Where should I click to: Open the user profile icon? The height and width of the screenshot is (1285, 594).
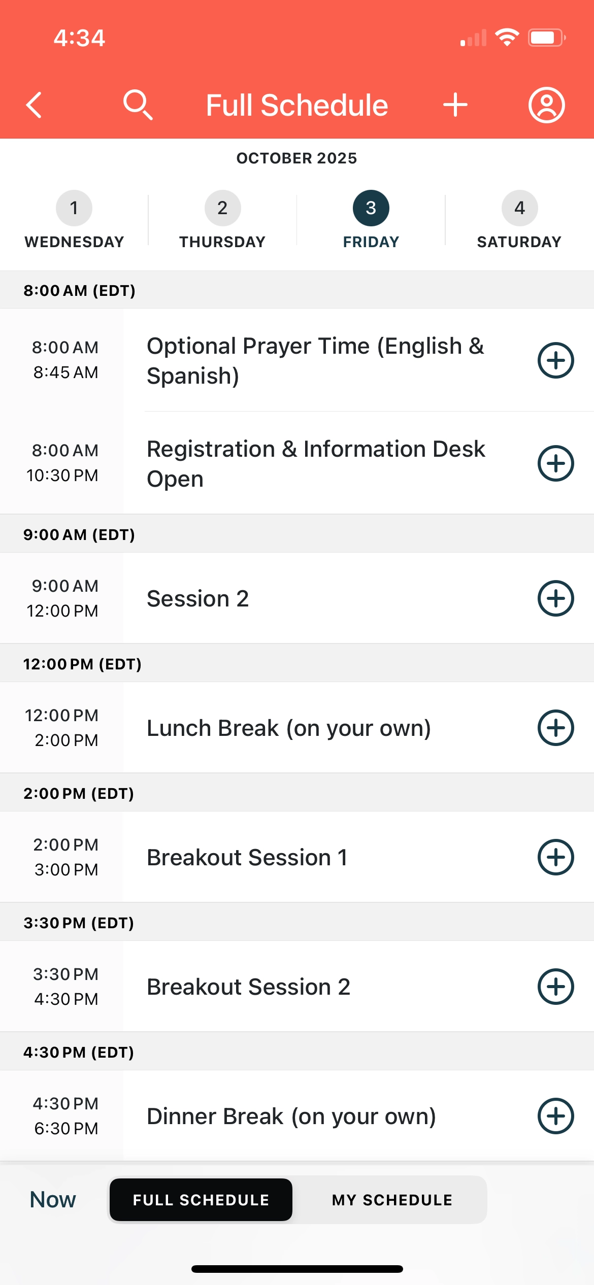coord(547,105)
